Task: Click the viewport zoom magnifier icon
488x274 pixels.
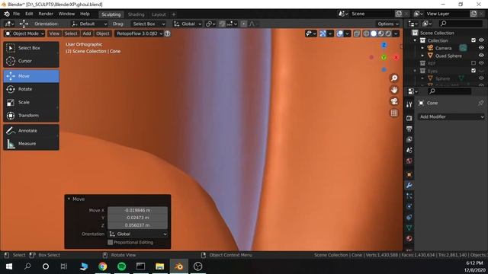Action: 394,78
